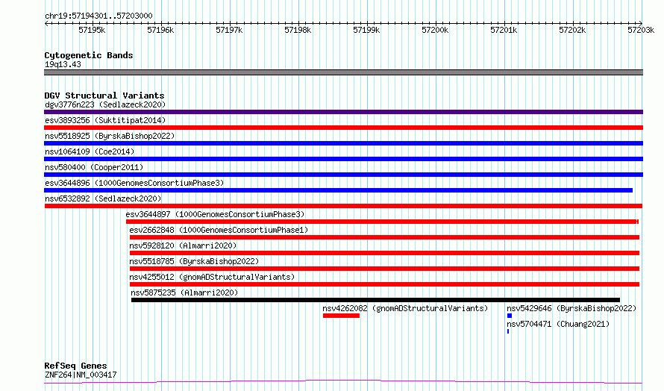The height and width of the screenshot is (391, 664).
Task: Open the nsv5704471 (Chuang2021) label
Action: 558,324
